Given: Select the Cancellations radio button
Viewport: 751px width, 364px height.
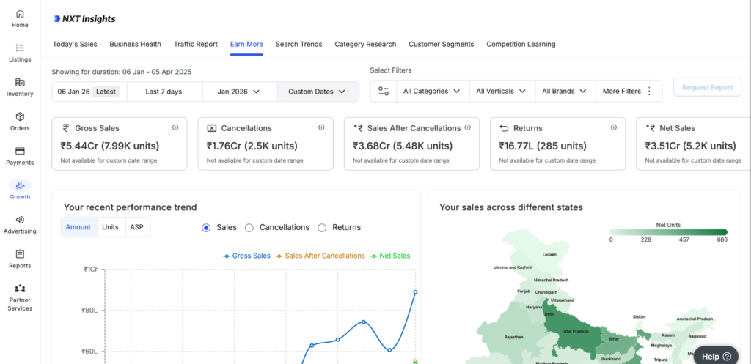Looking at the screenshot, I should (x=249, y=228).
